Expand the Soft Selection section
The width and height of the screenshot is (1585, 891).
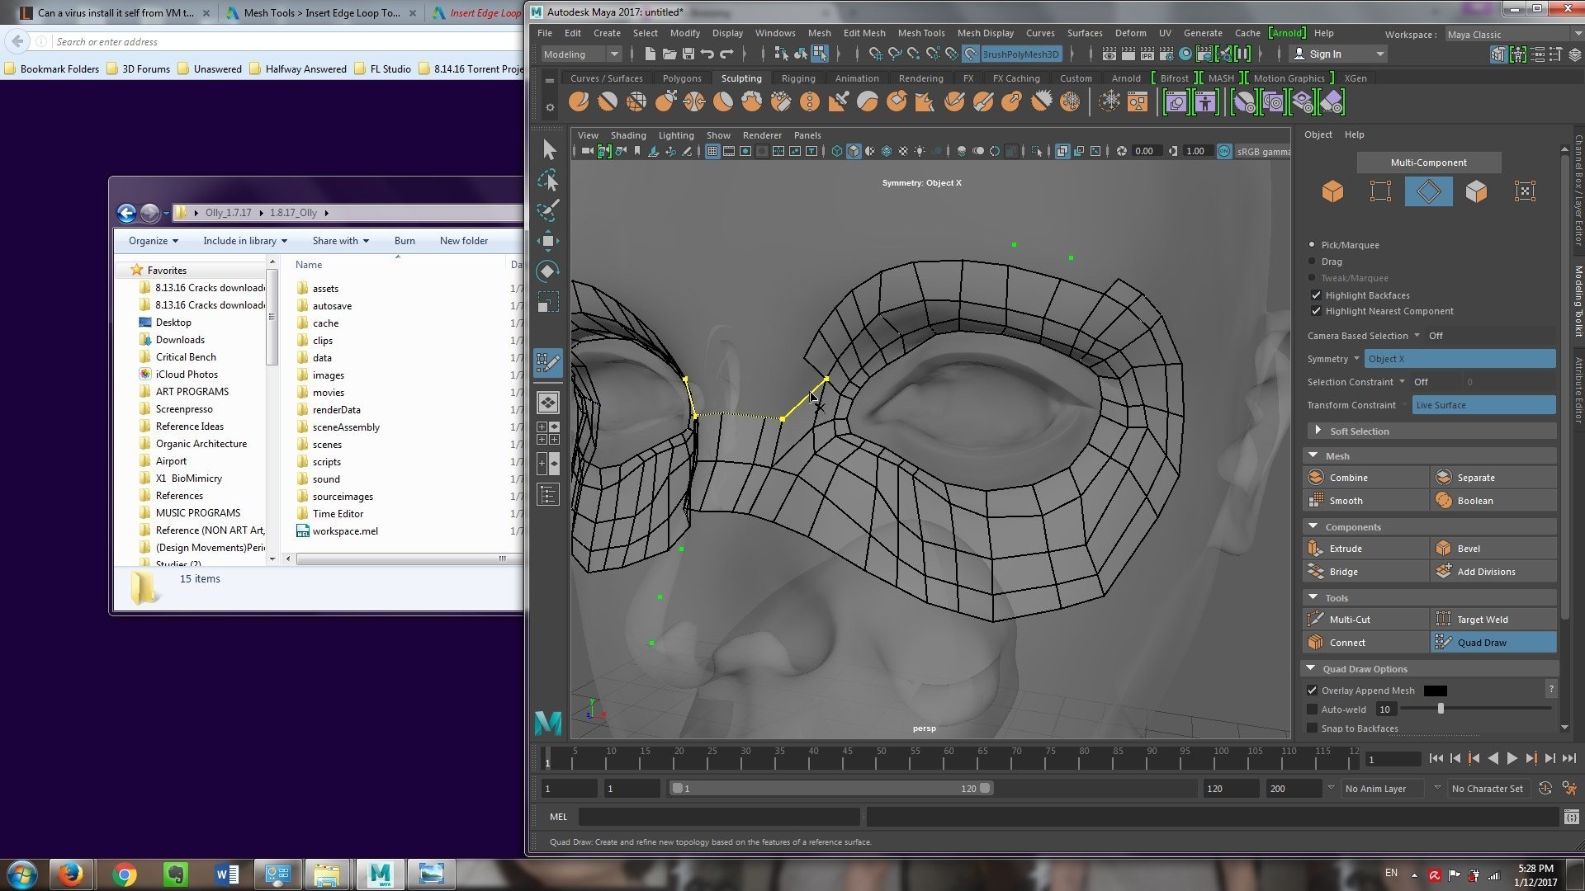[1318, 431]
